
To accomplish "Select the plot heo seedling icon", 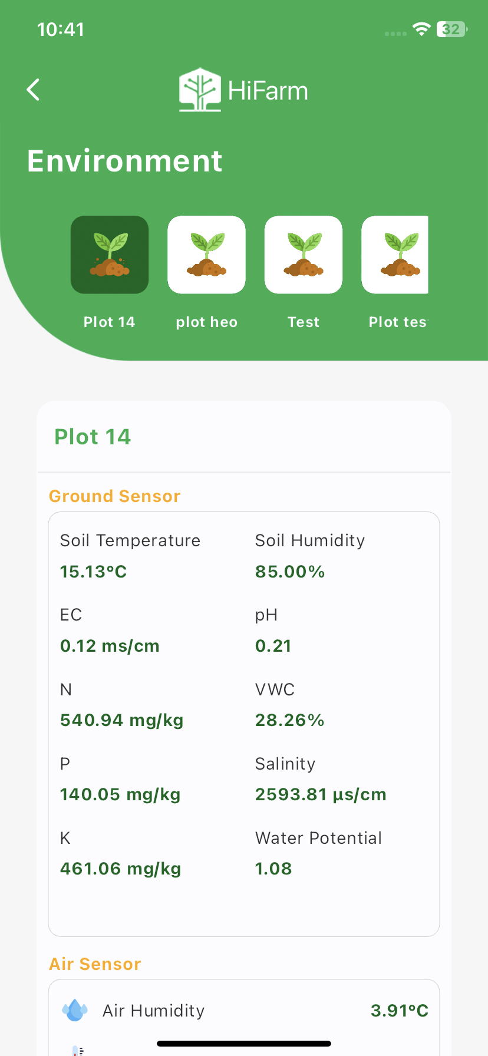I will (x=206, y=255).
